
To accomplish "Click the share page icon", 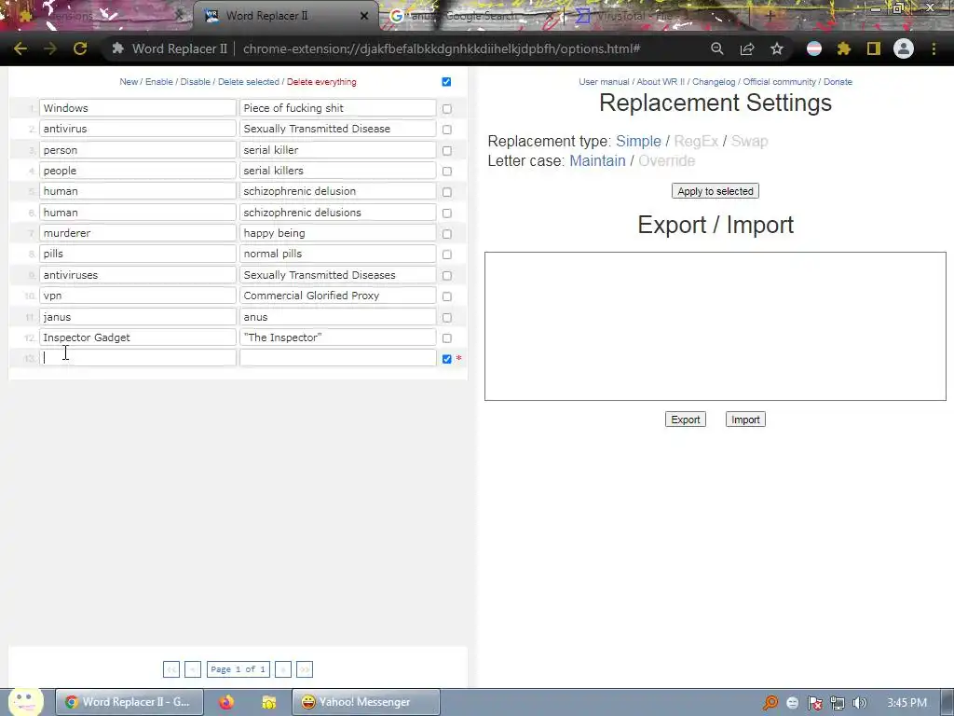I will pyautogui.click(x=747, y=48).
